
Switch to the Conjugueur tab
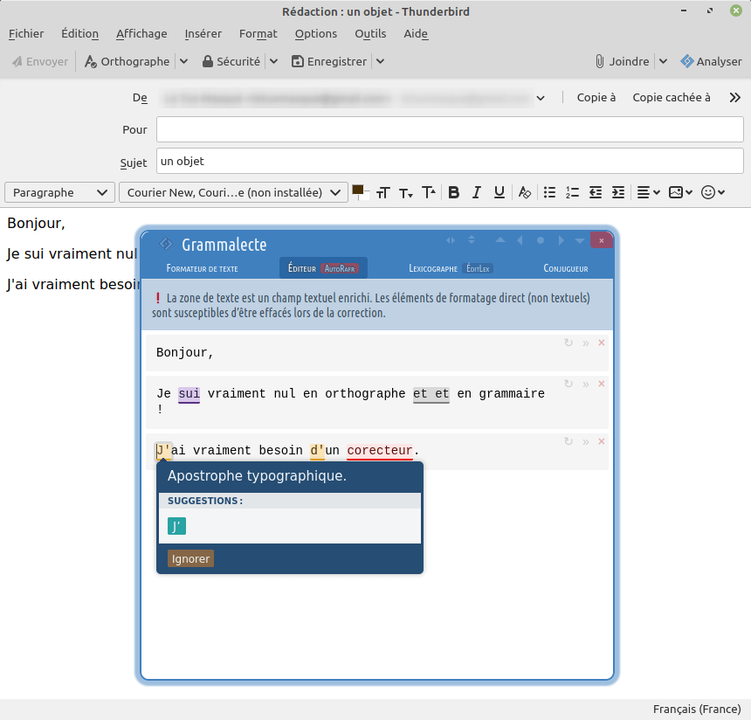566,268
